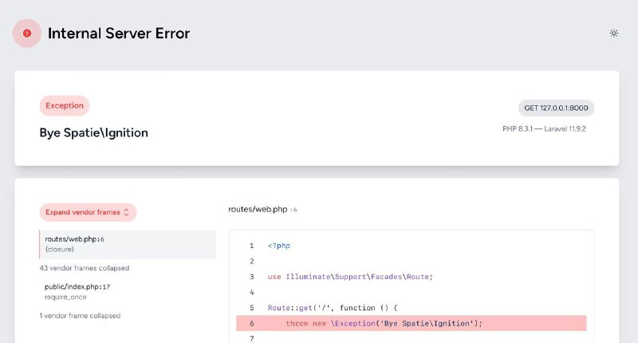
Task: Click the use Illuminate\Support\Facades\Route line
Action: (x=350, y=277)
